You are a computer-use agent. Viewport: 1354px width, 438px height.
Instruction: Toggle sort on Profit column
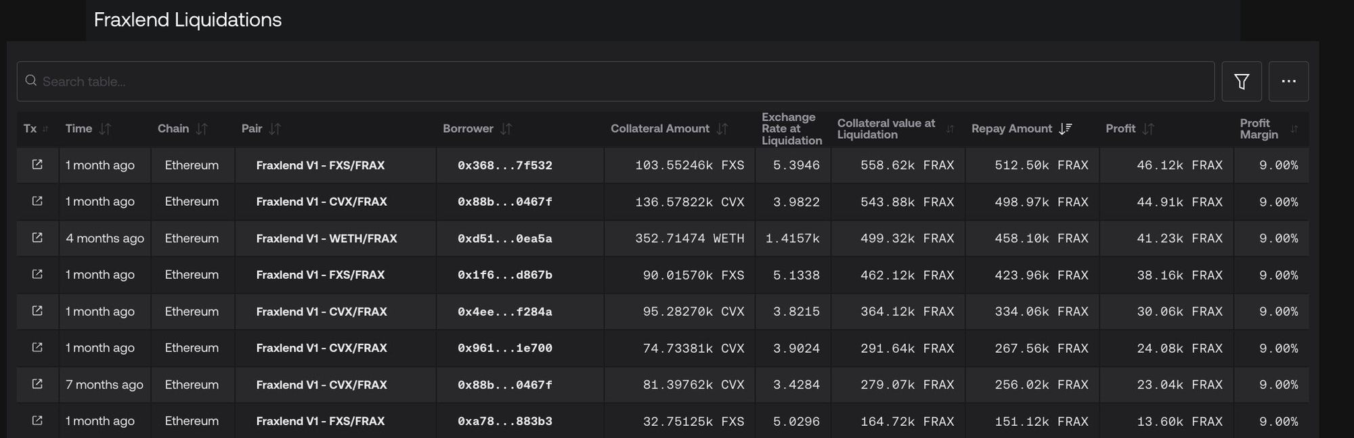pos(1148,129)
